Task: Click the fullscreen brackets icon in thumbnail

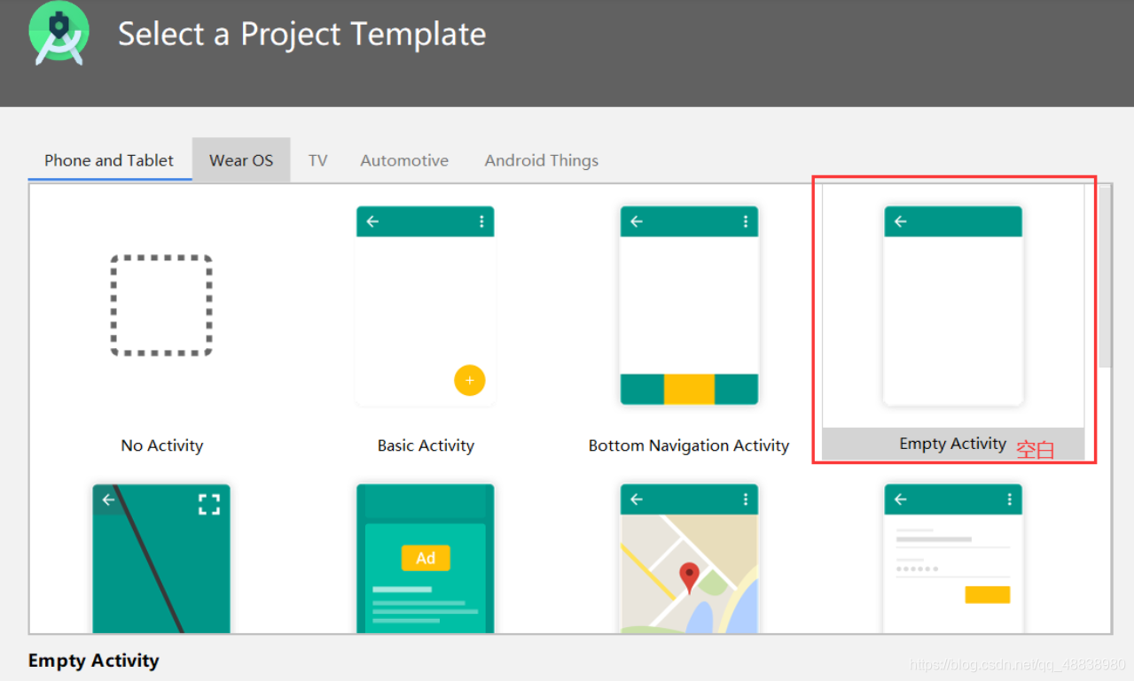Action: click(209, 505)
